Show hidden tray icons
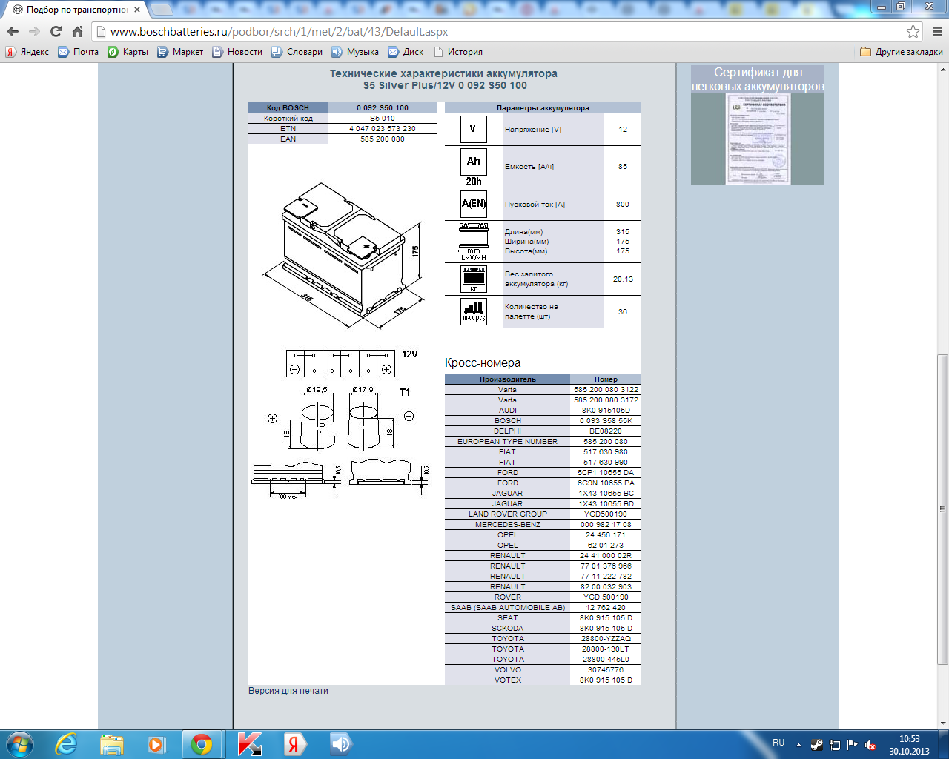 pos(798,745)
